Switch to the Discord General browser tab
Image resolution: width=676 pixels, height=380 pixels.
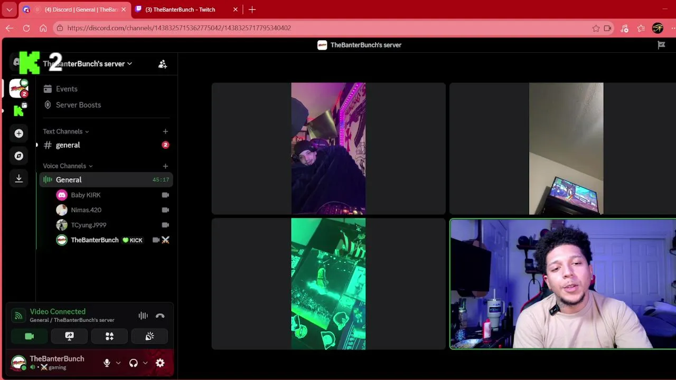(x=75, y=9)
